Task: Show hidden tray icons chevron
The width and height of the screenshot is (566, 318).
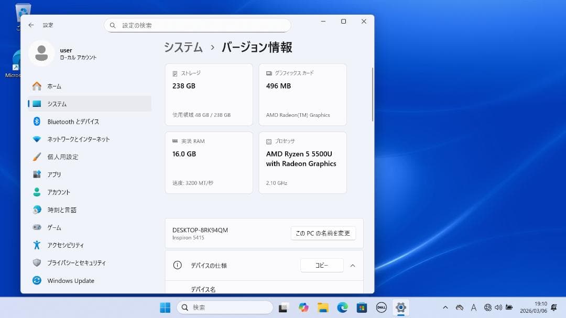Action: coord(445,308)
